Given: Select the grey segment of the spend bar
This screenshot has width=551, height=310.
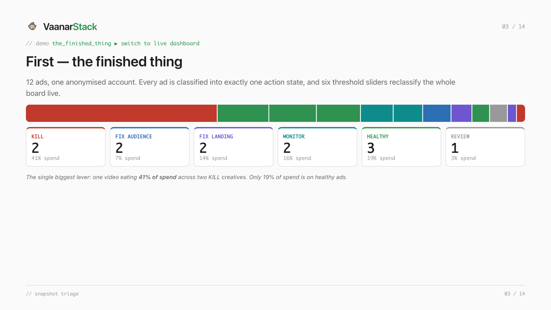Looking at the screenshot, I should pyautogui.click(x=498, y=113).
